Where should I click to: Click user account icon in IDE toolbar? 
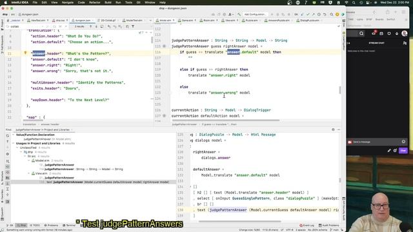[230, 14]
